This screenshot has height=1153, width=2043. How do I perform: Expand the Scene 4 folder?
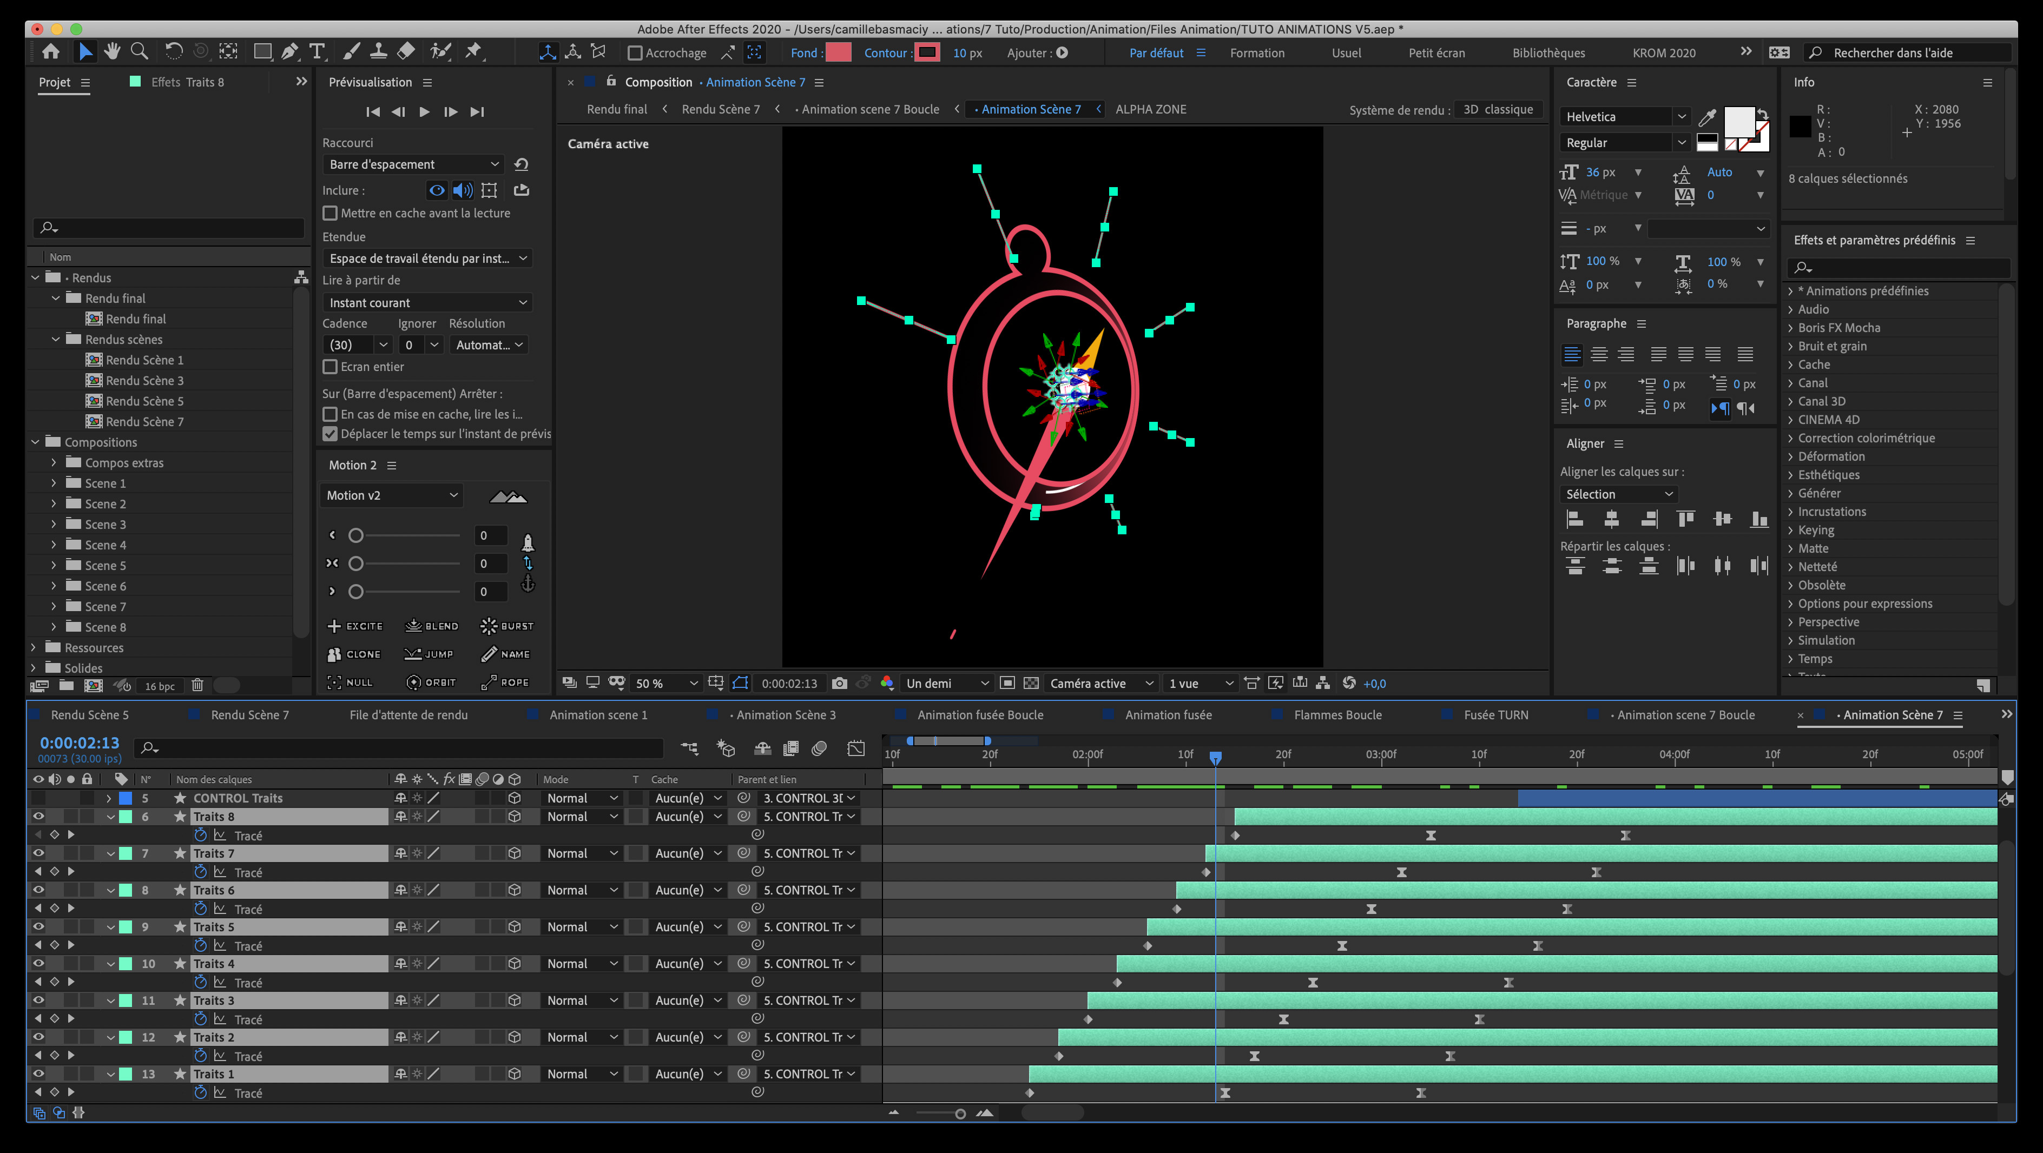coord(53,545)
